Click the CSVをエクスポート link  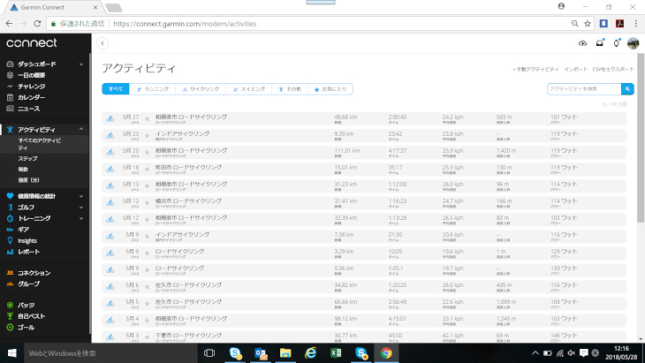pyautogui.click(x=613, y=69)
